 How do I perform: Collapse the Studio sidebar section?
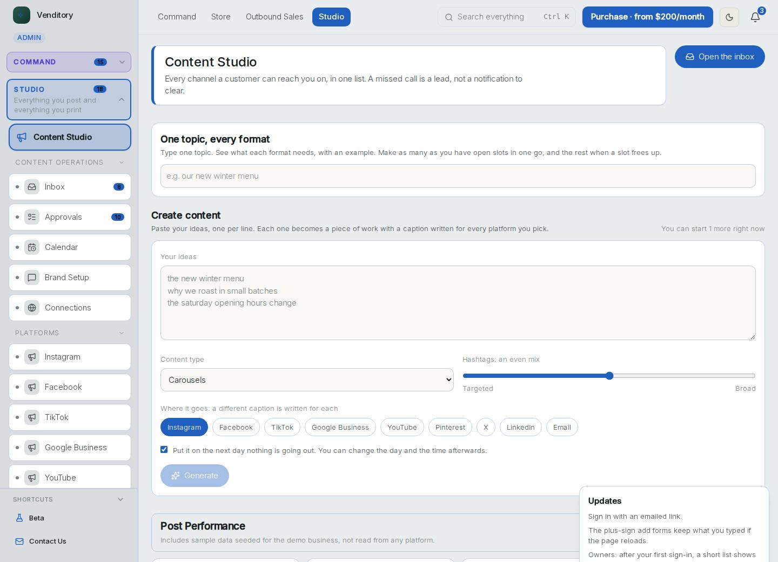click(x=69, y=99)
